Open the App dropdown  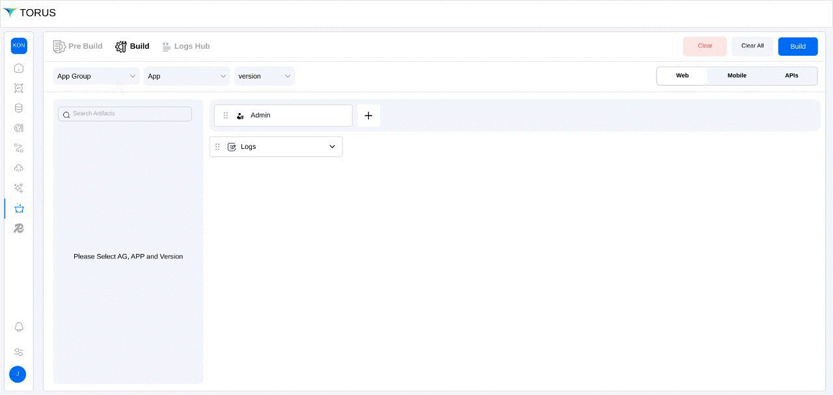187,77
